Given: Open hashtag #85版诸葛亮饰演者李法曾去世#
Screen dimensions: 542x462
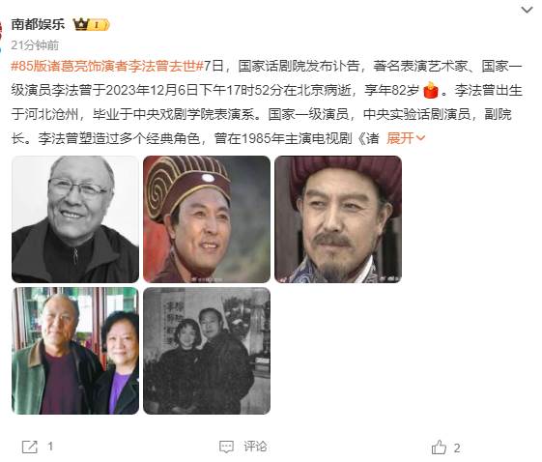Looking at the screenshot, I should tap(107, 66).
